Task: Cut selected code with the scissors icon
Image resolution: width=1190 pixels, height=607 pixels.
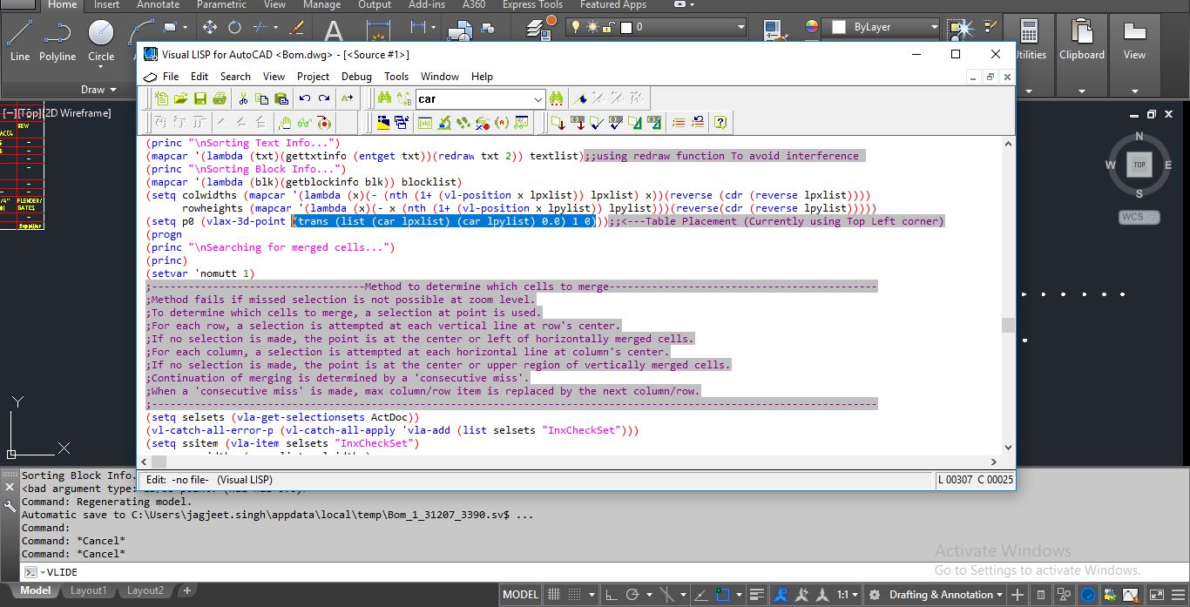Action: [244, 99]
